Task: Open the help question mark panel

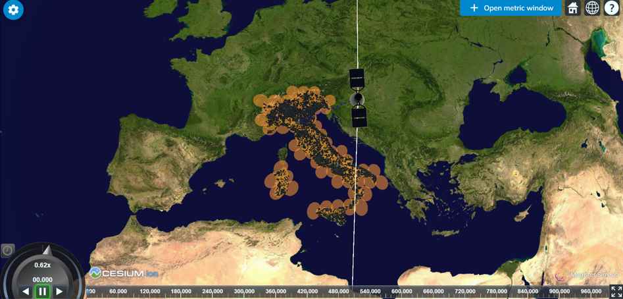Action: (x=612, y=8)
